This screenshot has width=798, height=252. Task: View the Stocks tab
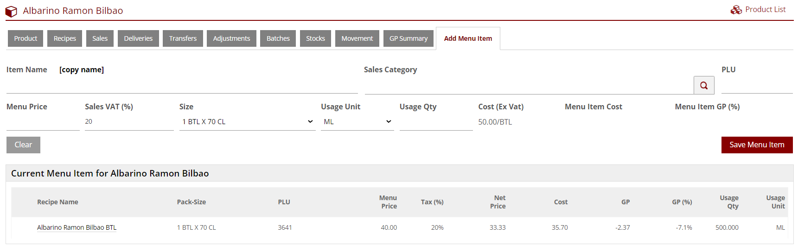tap(315, 38)
